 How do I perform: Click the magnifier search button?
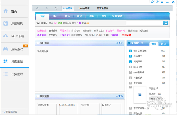(165, 23)
